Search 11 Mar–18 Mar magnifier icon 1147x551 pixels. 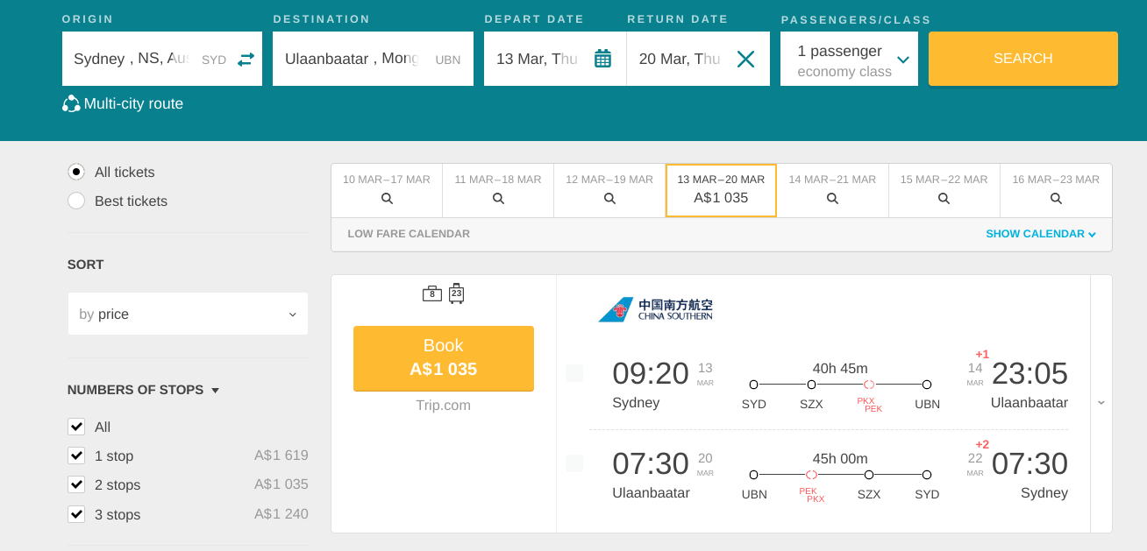coord(498,199)
